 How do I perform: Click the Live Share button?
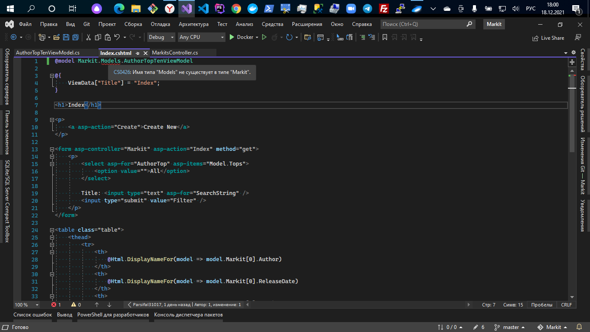[548, 38]
